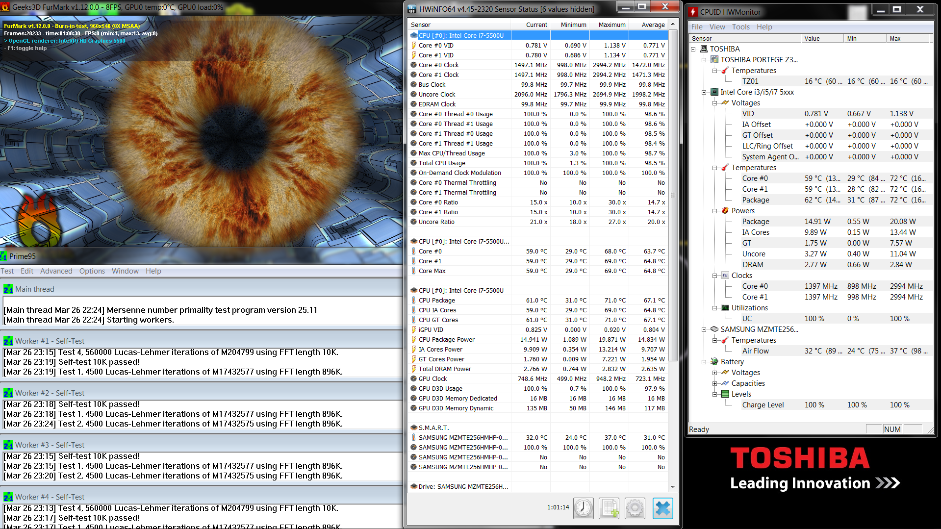Click the Sensor column header in HWMonitor
Screen dimensions: 941x529
[744, 38]
